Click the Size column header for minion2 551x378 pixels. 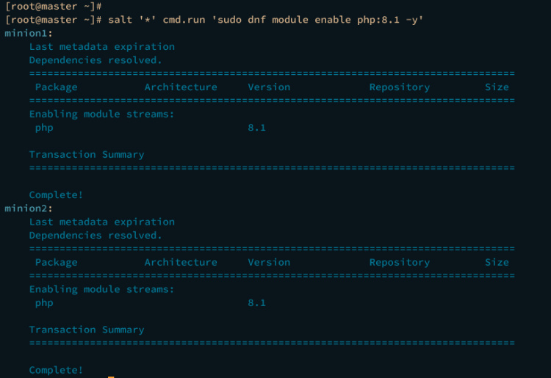pos(497,262)
